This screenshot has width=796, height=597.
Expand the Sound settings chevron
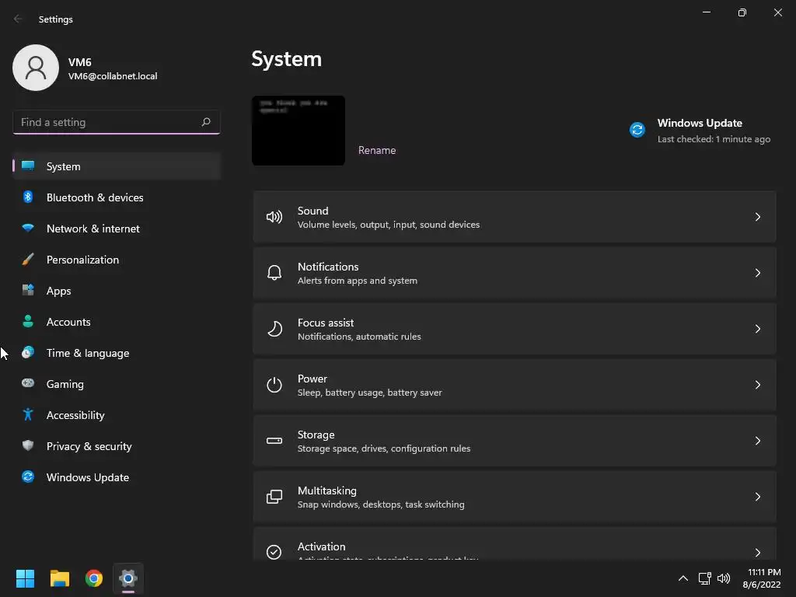click(758, 217)
